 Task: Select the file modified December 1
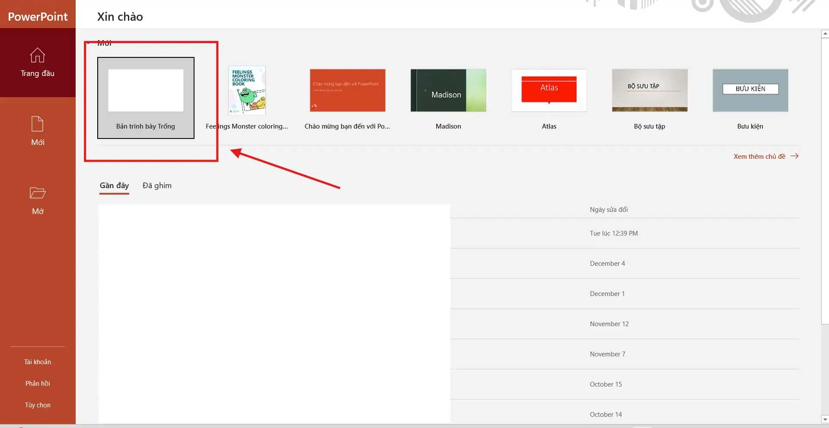pos(449,294)
